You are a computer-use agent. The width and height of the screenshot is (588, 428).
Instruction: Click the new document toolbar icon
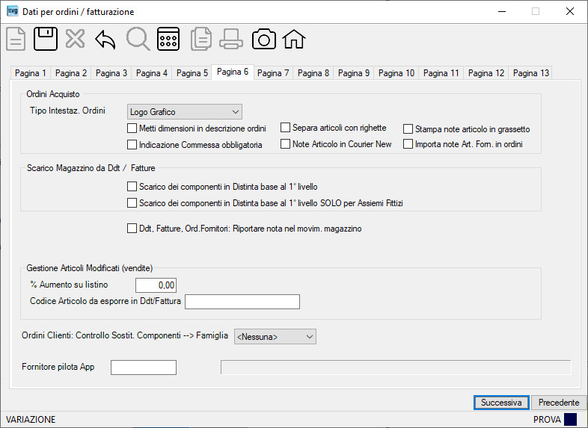point(16,39)
